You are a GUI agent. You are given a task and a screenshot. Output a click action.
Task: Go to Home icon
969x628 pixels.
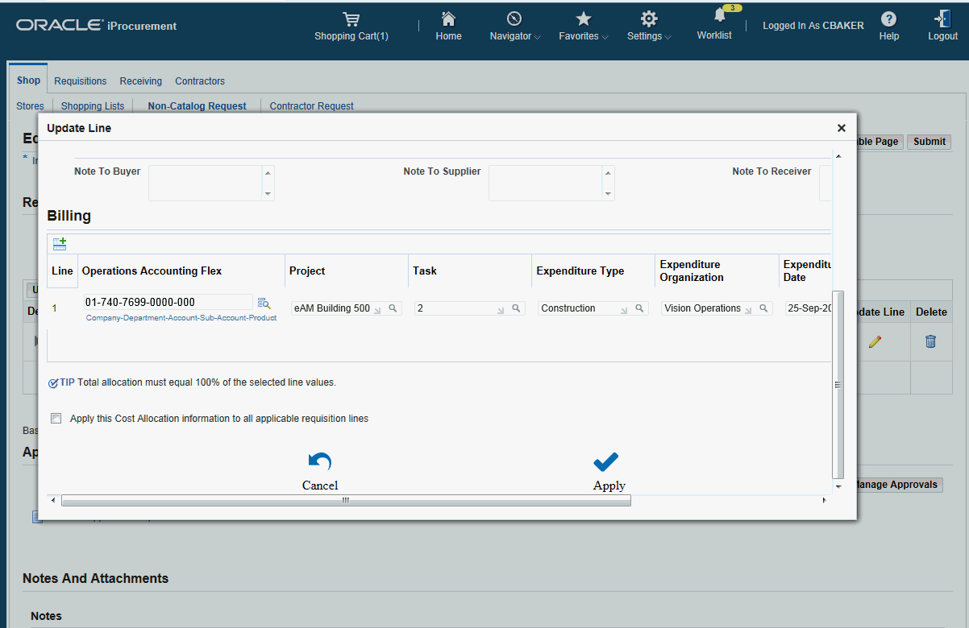(x=448, y=19)
